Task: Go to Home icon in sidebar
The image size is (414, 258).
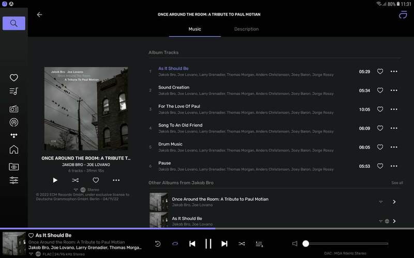Action: tap(14, 150)
